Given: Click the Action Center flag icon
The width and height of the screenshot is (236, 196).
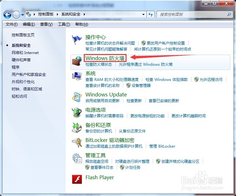Looking at the screenshot, I should pos(77,40).
